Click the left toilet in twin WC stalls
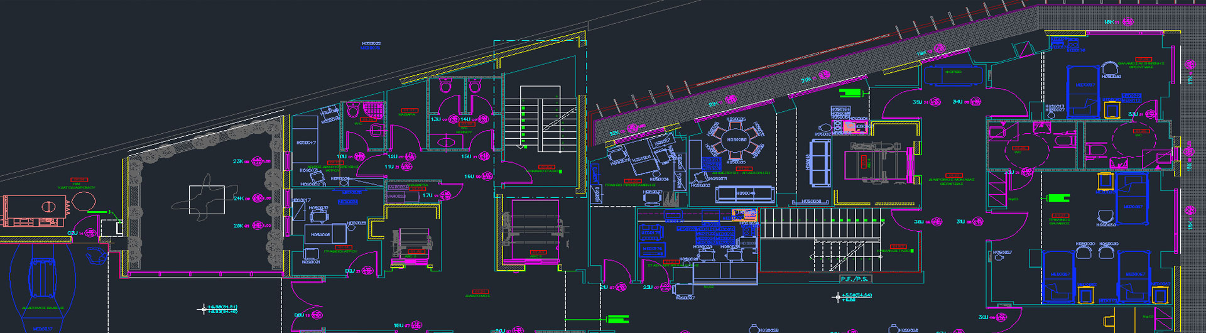1206x333 pixels. pyautogui.click(x=446, y=85)
